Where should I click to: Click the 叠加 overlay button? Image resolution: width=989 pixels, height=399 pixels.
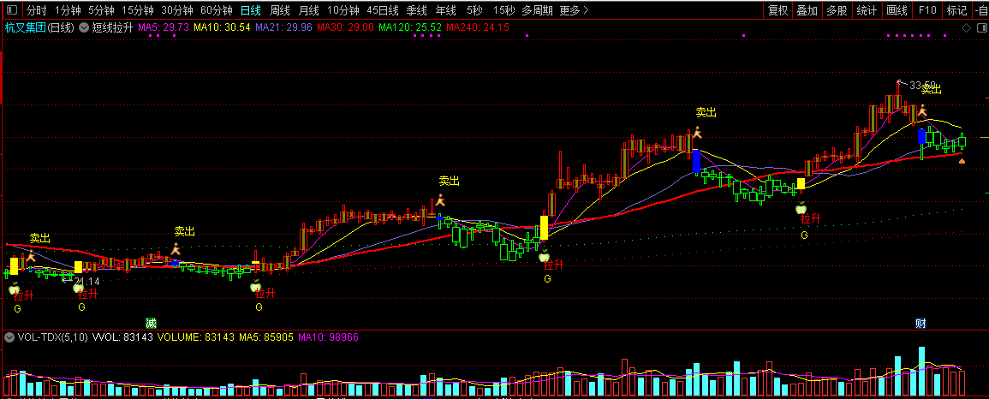807,10
